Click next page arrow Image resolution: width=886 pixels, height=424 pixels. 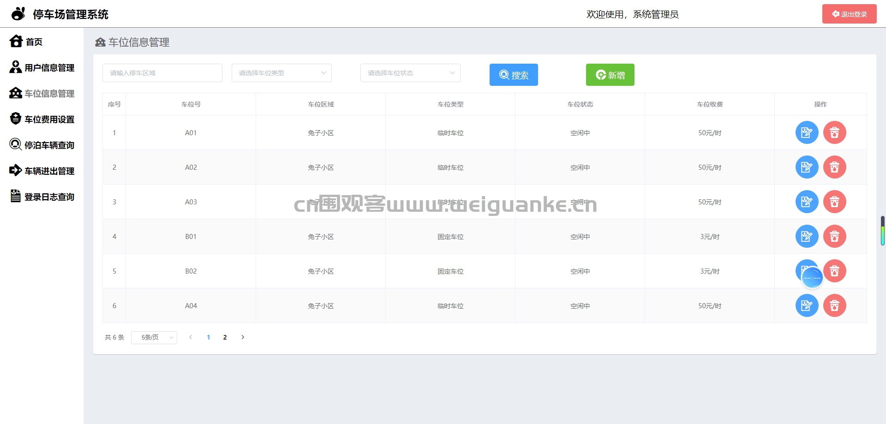click(243, 337)
